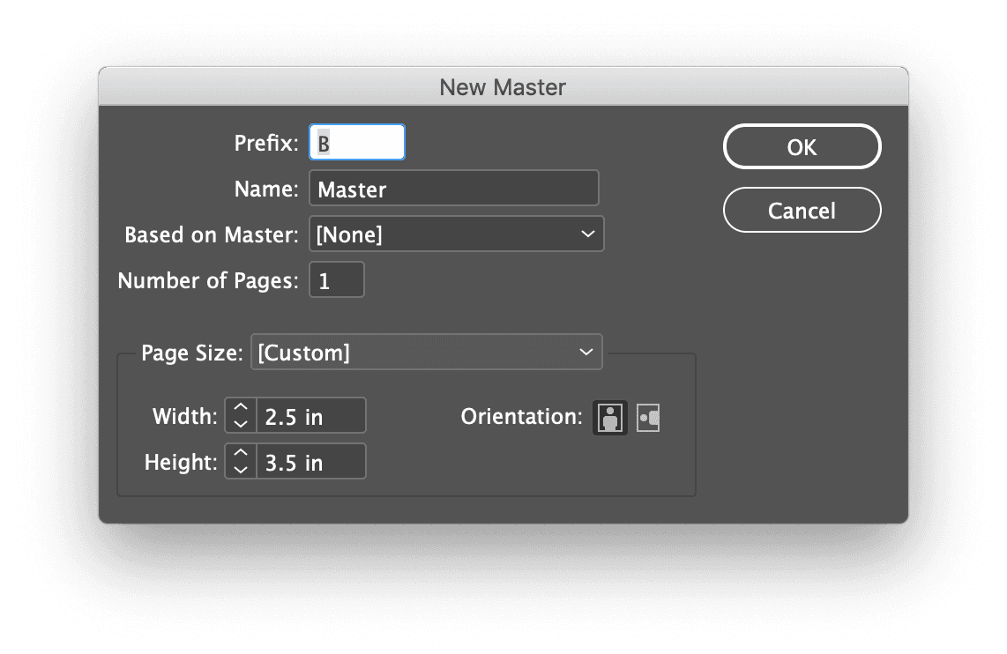
Task: Click the New Master title bar
Action: tap(503, 87)
